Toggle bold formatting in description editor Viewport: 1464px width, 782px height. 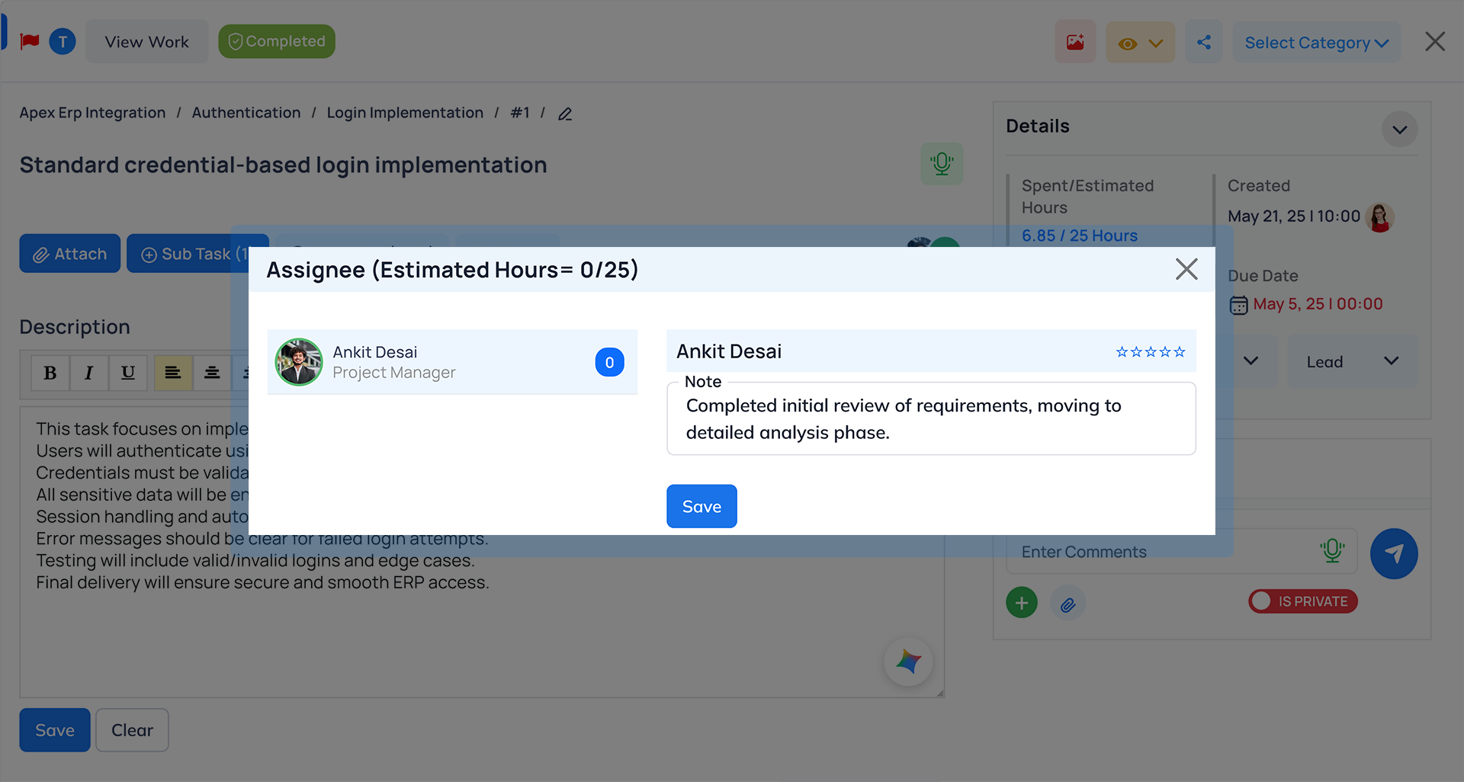click(50, 373)
